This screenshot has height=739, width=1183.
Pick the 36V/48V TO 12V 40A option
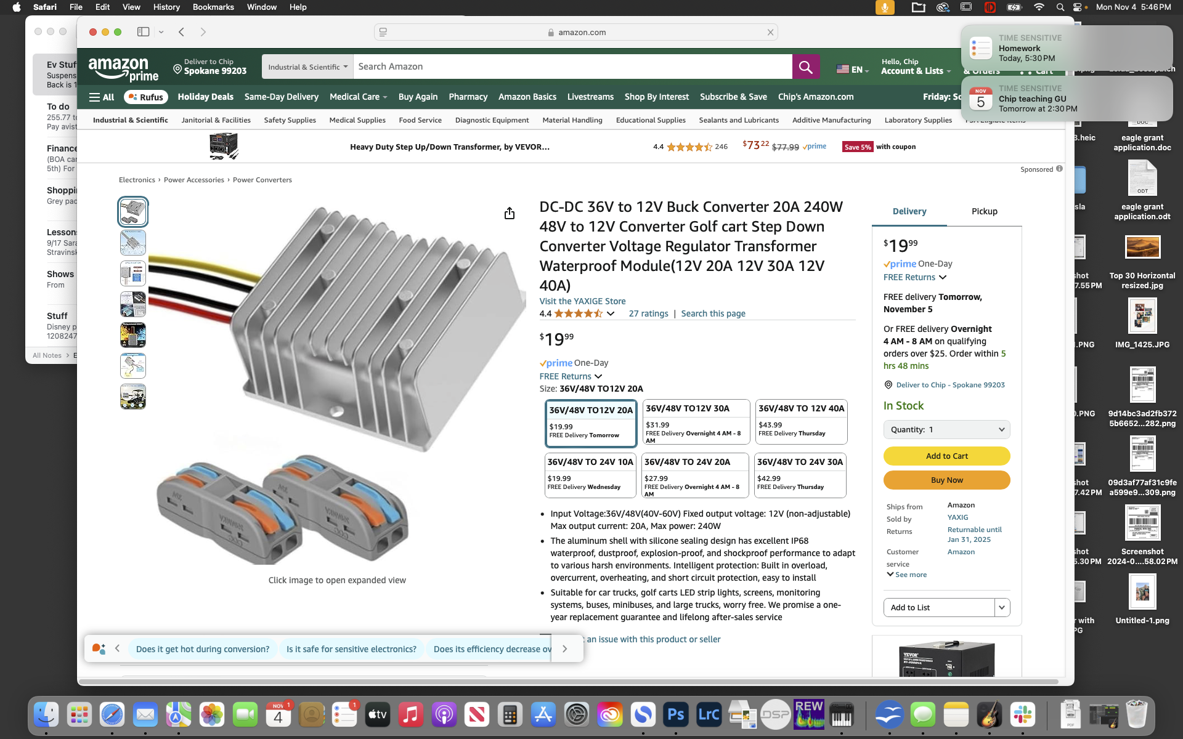point(801,422)
